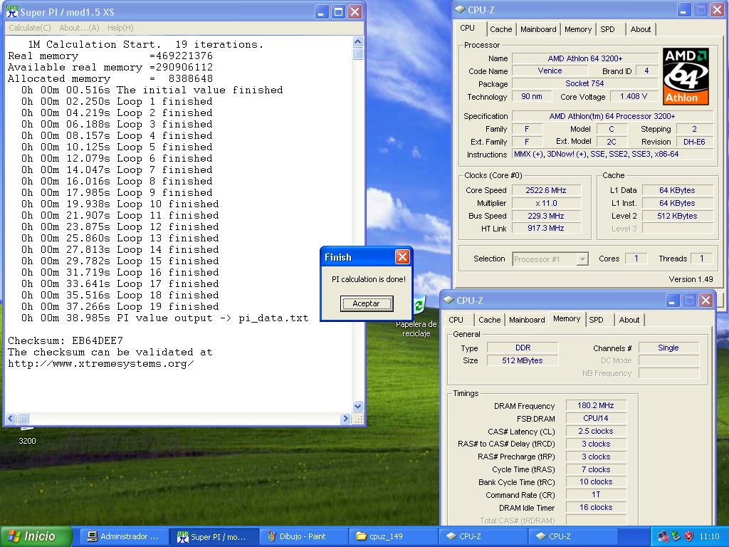Switch to Mainboard tab in lower CPU-Z
The width and height of the screenshot is (729, 547).
point(527,320)
